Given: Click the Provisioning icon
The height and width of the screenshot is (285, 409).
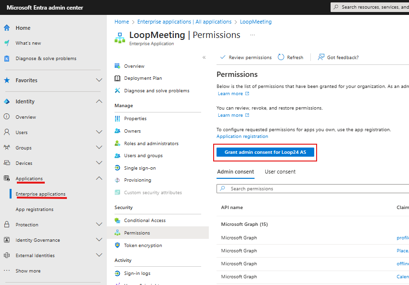Looking at the screenshot, I should pyautogui.click(x=117, y=180).
